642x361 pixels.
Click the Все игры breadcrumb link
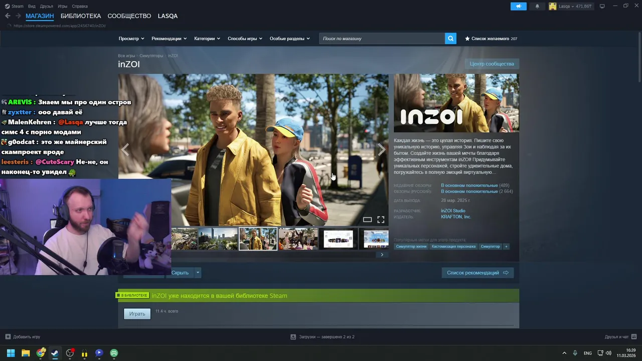pyautogui.click(x=126, y=56)
